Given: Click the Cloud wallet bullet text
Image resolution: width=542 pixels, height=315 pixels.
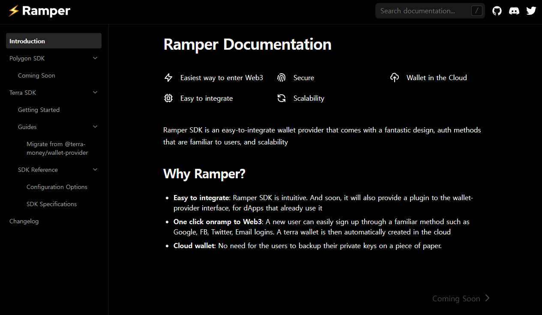Looking at the screenshot, I should pos(193,246).
